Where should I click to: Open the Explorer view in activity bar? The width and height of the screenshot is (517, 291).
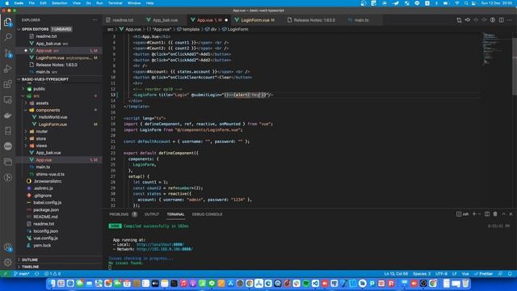[x=7, y=22]
